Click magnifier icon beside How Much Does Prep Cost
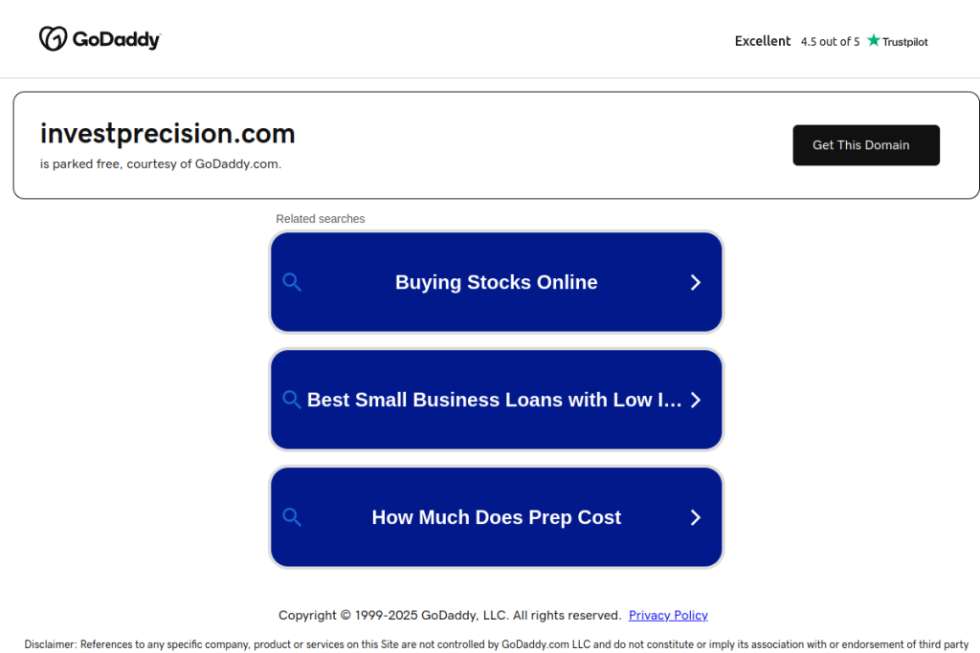980x653 pixels. click(x=292, y=517)
